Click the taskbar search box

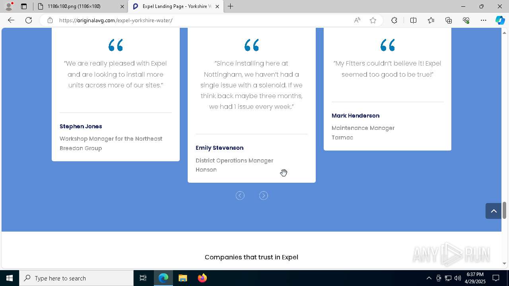coord(76,278)
